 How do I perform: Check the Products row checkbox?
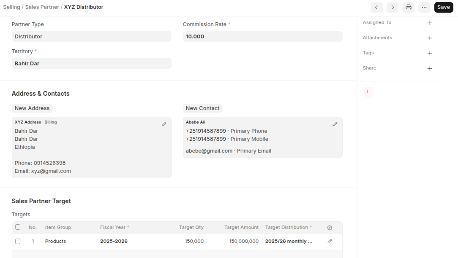[x=18, y=242]
